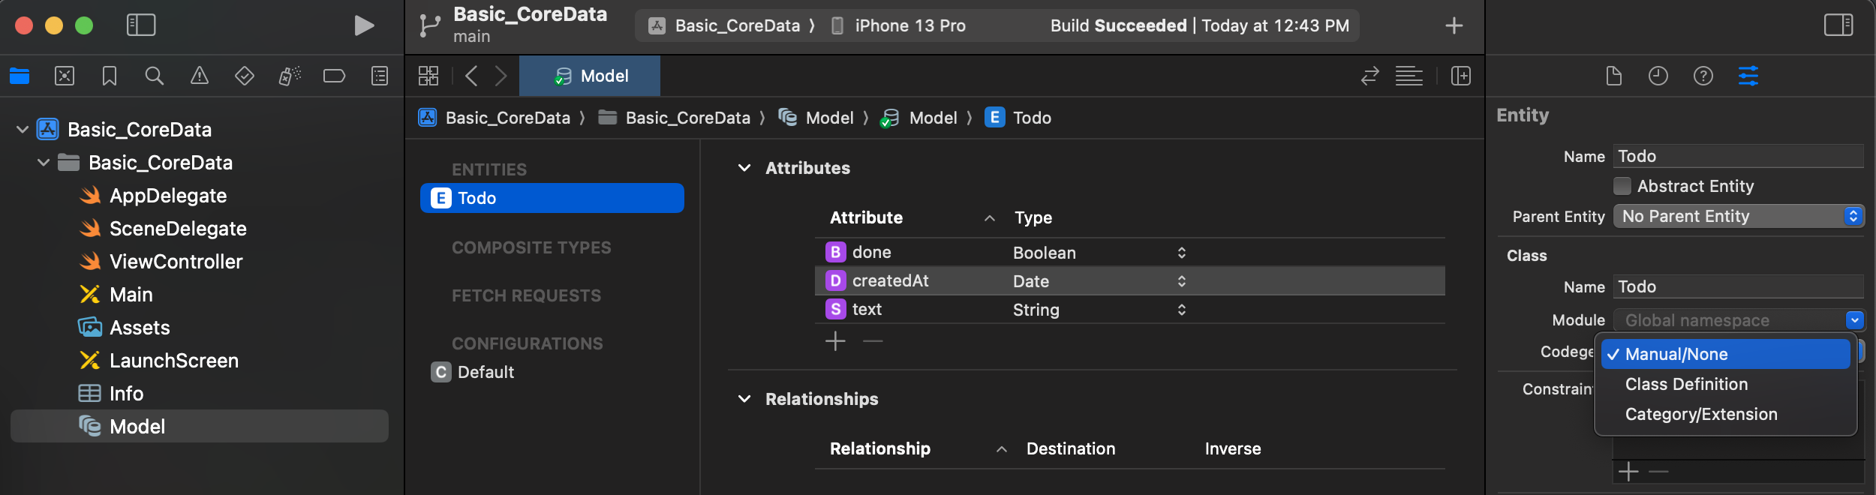Enable code review swap arrows
This screenshot has height=495, width=1876.
tap(1370, 76)
